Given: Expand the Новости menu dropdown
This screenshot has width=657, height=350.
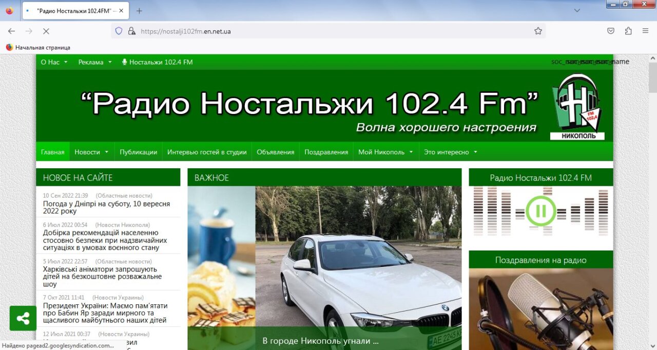Looking at the screenshot, I should pyautogui.click(x=92, y=152).
